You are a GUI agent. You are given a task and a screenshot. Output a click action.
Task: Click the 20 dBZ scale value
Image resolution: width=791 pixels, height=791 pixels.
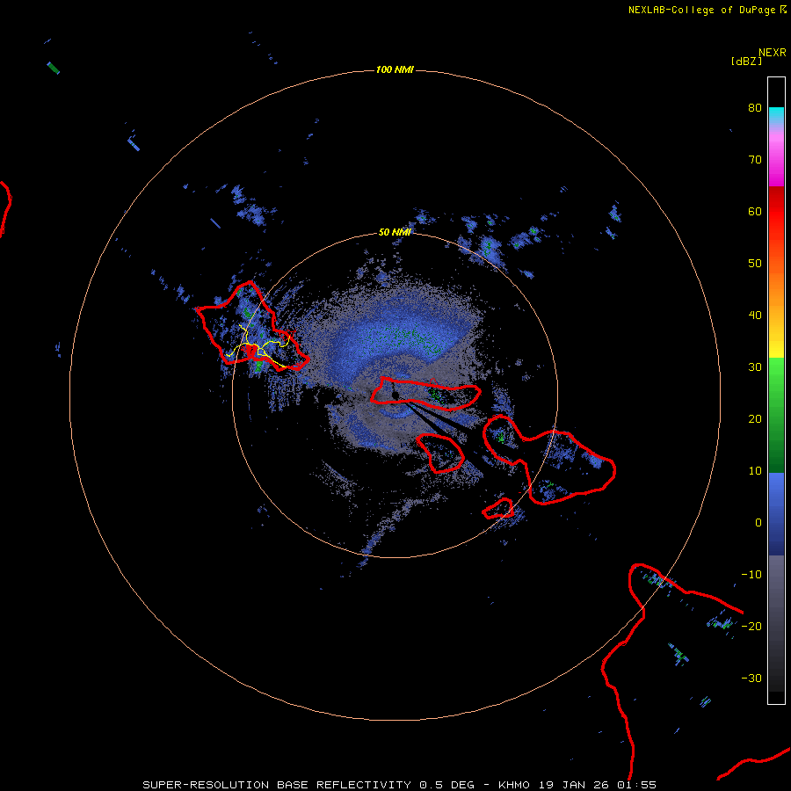(x=755, y=418)
